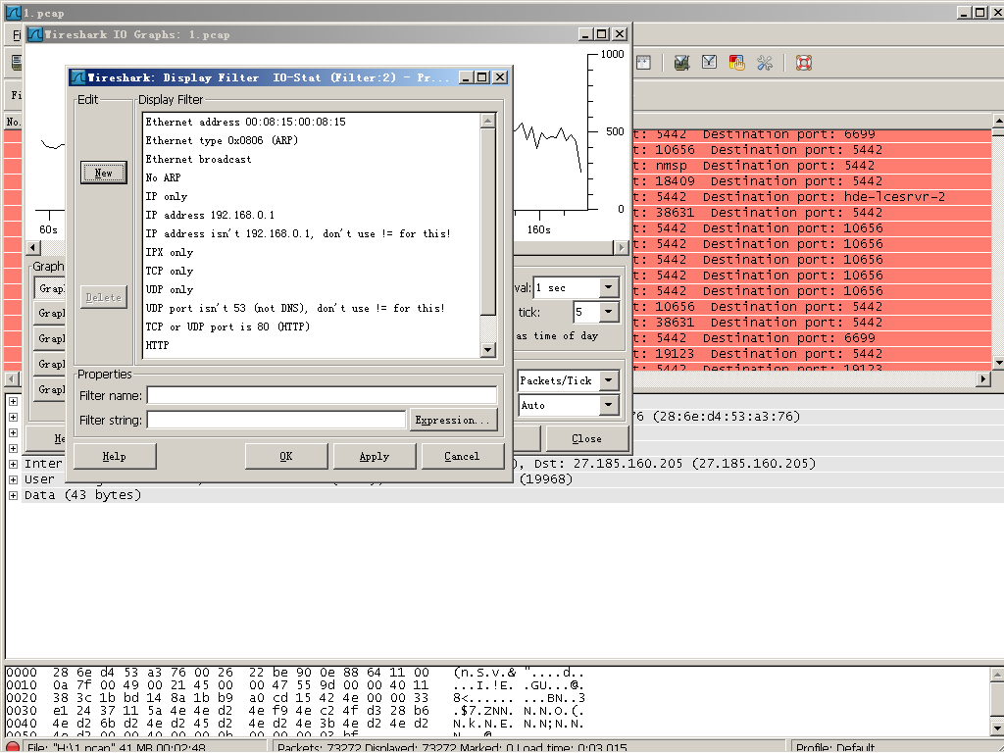The height and width of the screenshot is (753, 1004).
Task: Click packet list vertical scroll down arrow
Action: point(997,363)
